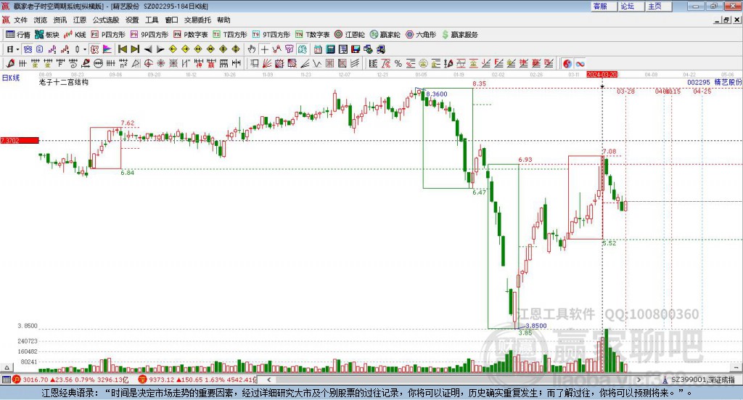Viewport: 743px width, 400px height.
Task: Toggle the flag chart icon
Action: click(107, 49)
